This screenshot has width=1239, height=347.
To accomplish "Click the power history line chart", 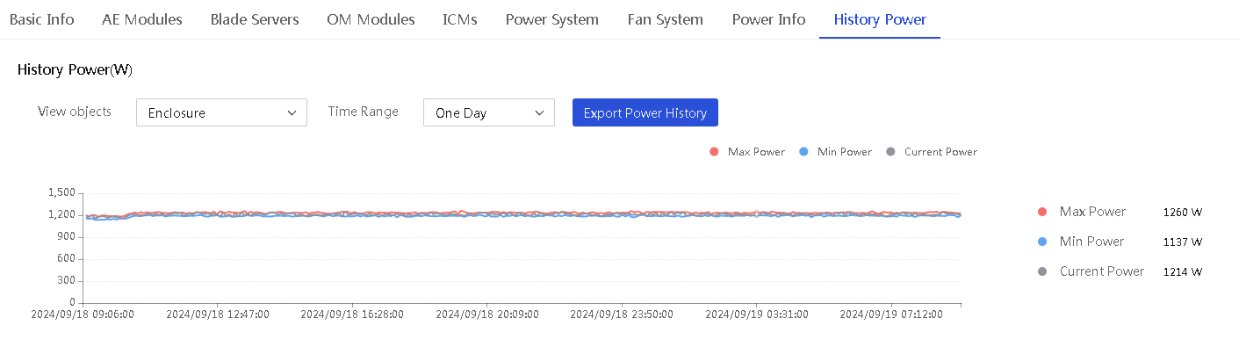I will pyautogui.click(x=522, y=248).
